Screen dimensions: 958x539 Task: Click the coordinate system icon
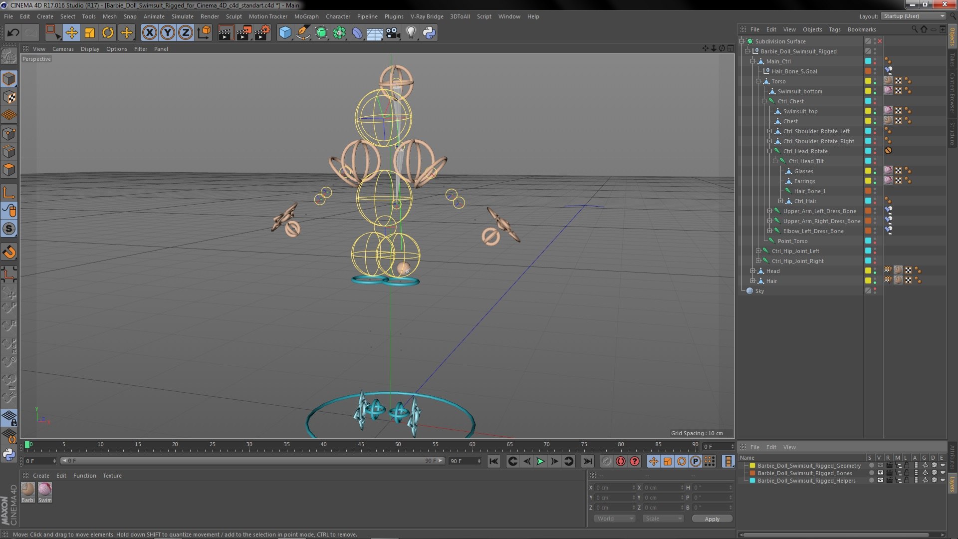coord(204,33)
